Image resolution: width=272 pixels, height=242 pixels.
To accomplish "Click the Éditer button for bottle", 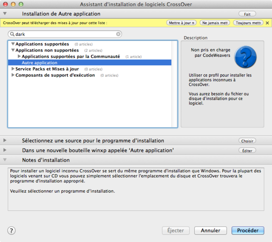I will [247, 151].
